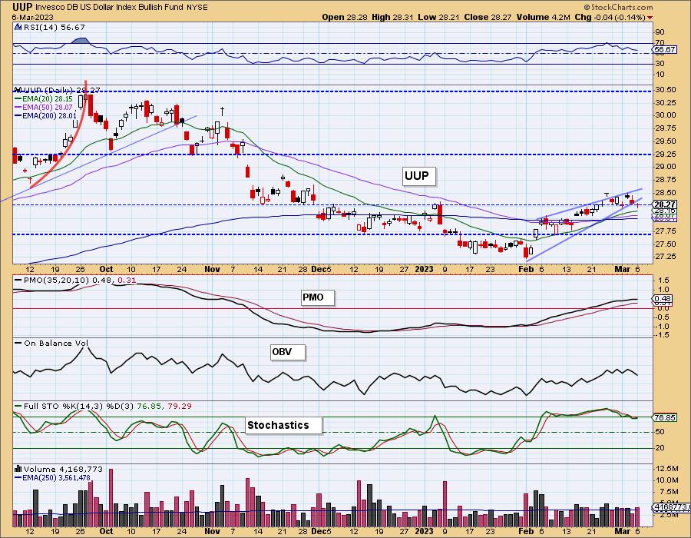Click the Open 28.28 header value
Viewport: 691px width, 538px height.
click(x=345, y=17)
